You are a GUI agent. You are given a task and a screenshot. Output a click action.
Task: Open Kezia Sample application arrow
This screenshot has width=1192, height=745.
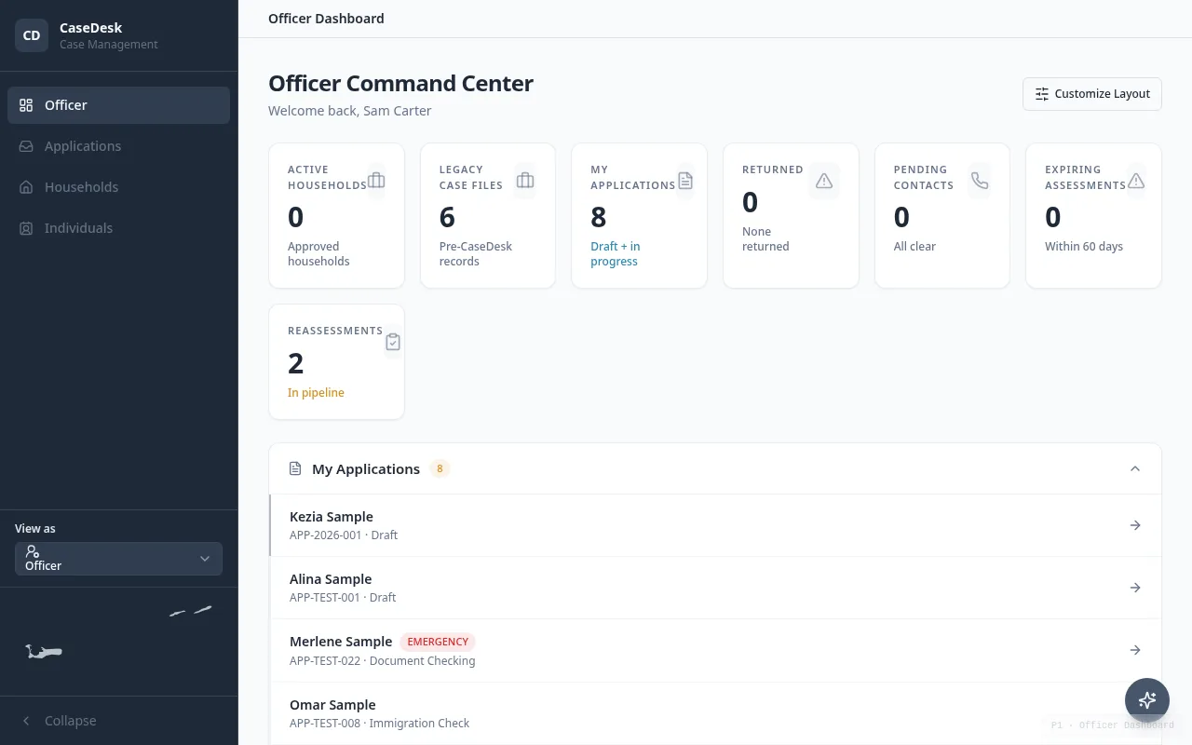coord(1135,525)
